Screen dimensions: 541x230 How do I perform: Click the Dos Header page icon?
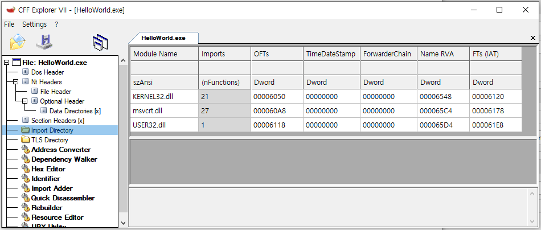26,72
